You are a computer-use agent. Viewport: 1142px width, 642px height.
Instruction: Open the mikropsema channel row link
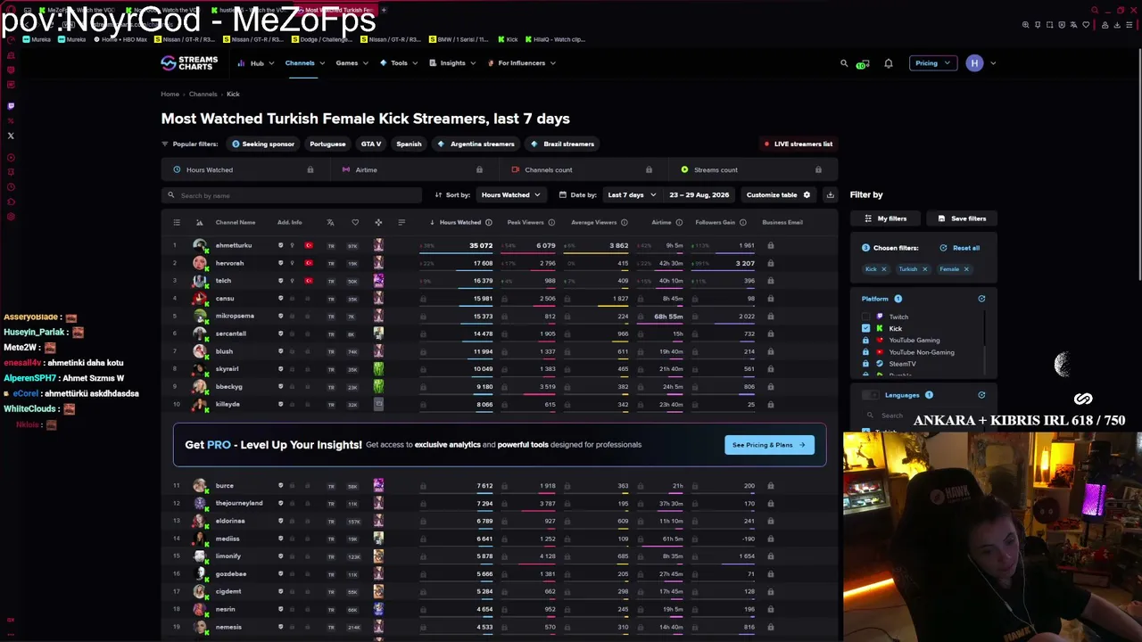pos(235,316)
